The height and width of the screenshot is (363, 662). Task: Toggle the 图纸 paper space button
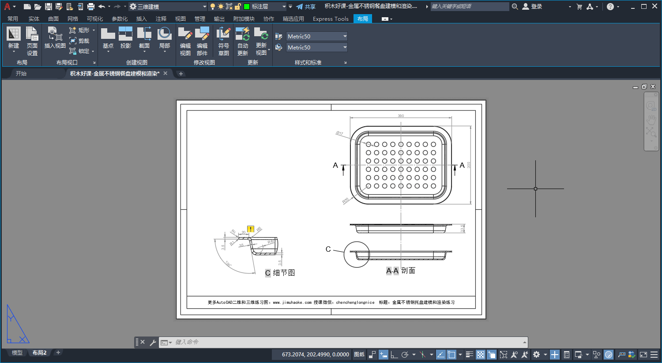pyautogui.click(x=359, y=355)
